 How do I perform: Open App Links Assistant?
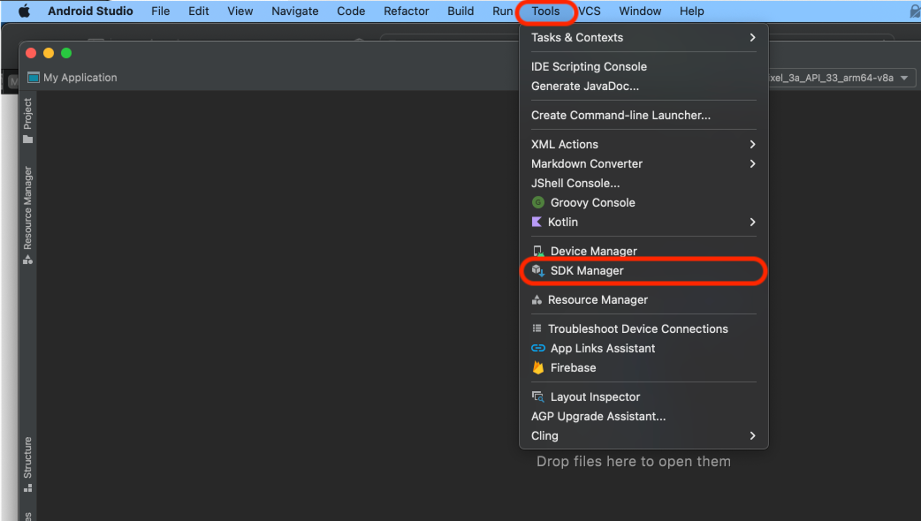pyautogui.click(x=644, y=348)
